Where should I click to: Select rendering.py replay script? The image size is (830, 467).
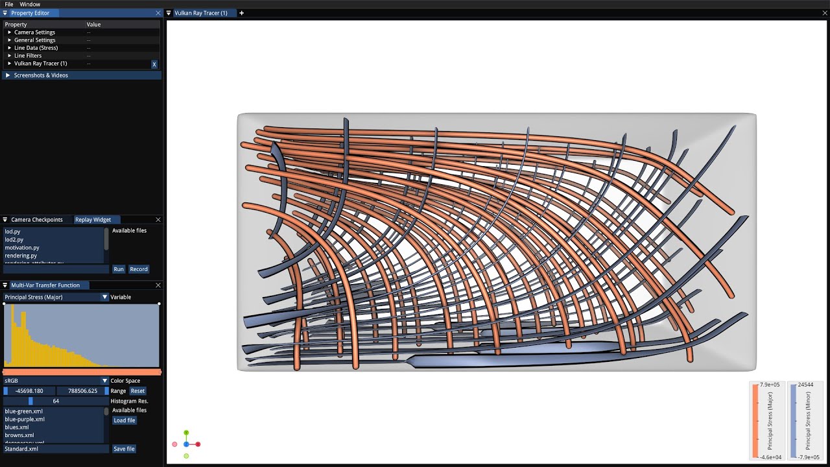tap(53, 256)
